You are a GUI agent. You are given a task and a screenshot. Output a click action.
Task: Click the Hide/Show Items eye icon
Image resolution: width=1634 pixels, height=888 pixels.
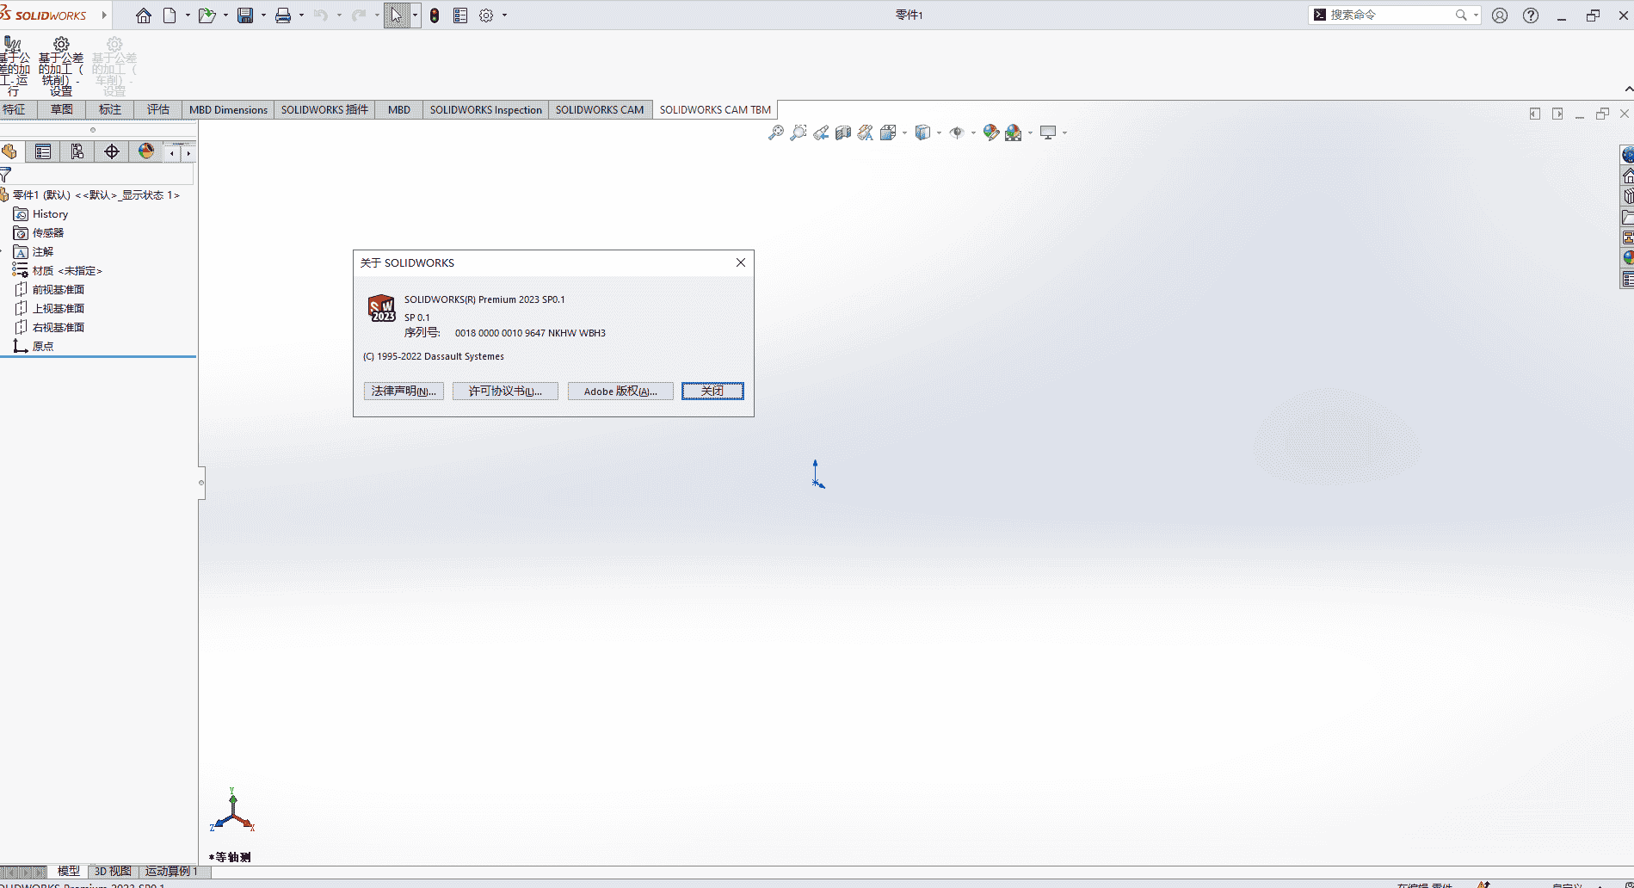coord(957,133)
